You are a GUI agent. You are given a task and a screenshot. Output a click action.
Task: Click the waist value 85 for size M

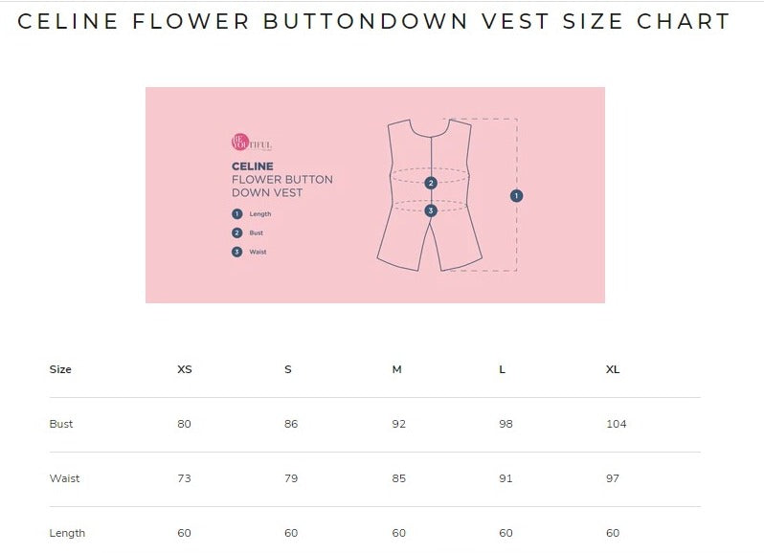coord(398,478)
